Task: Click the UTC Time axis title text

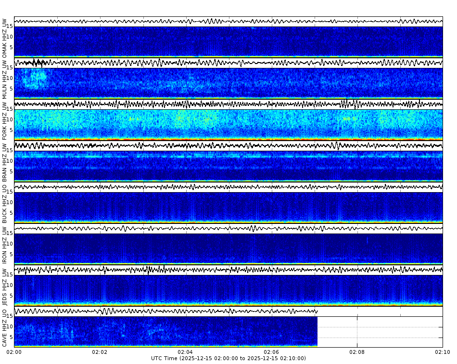Action: [228, 359]
